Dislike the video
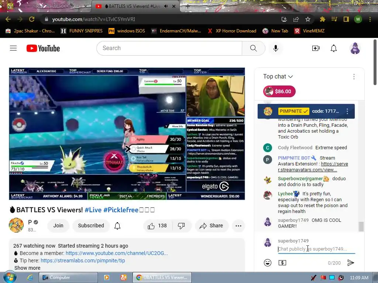This screenshot has height=283, width=378. tap(181, 226)
